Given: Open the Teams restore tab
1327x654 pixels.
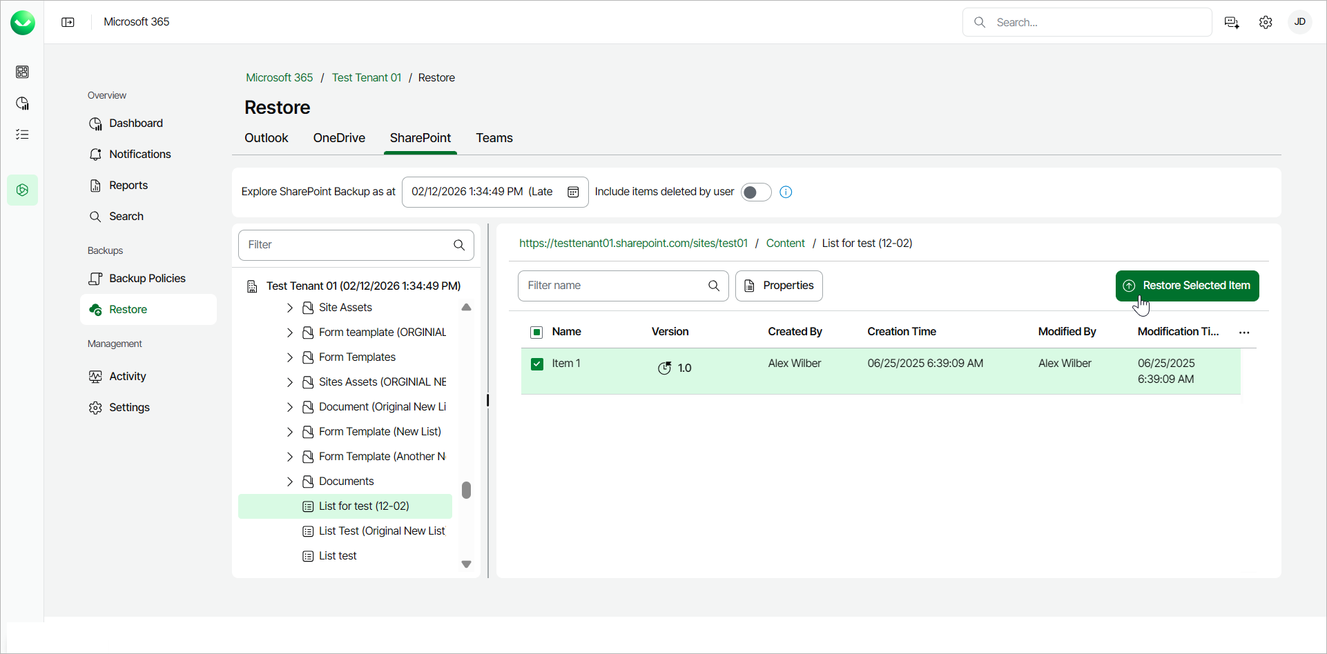Looking at the screenshot, I should (x=494, y=138).
